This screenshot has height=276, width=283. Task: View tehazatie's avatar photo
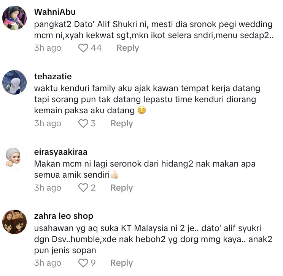tap(14, 82)
